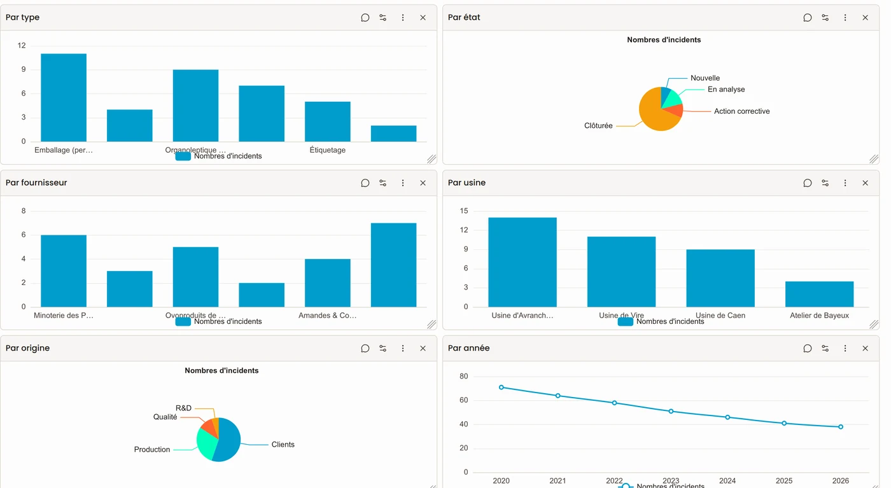Click the Clôturée orange slice in Par état pie
Screen dimensions: 891x488
[x=654, y=115]
